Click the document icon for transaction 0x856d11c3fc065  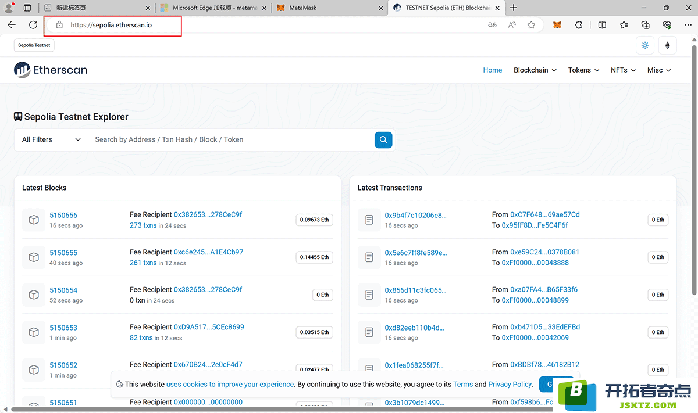tap(369, 295)
